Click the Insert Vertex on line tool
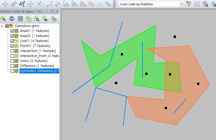The image size is (216, 140). (39, 4)
